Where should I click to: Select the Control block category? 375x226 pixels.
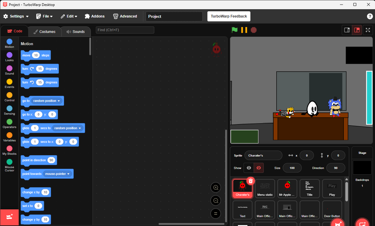[x=9, y=97]
